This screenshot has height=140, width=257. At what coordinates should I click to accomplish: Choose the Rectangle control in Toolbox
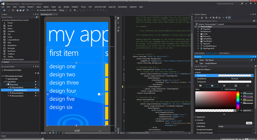[x=11, y=48]
